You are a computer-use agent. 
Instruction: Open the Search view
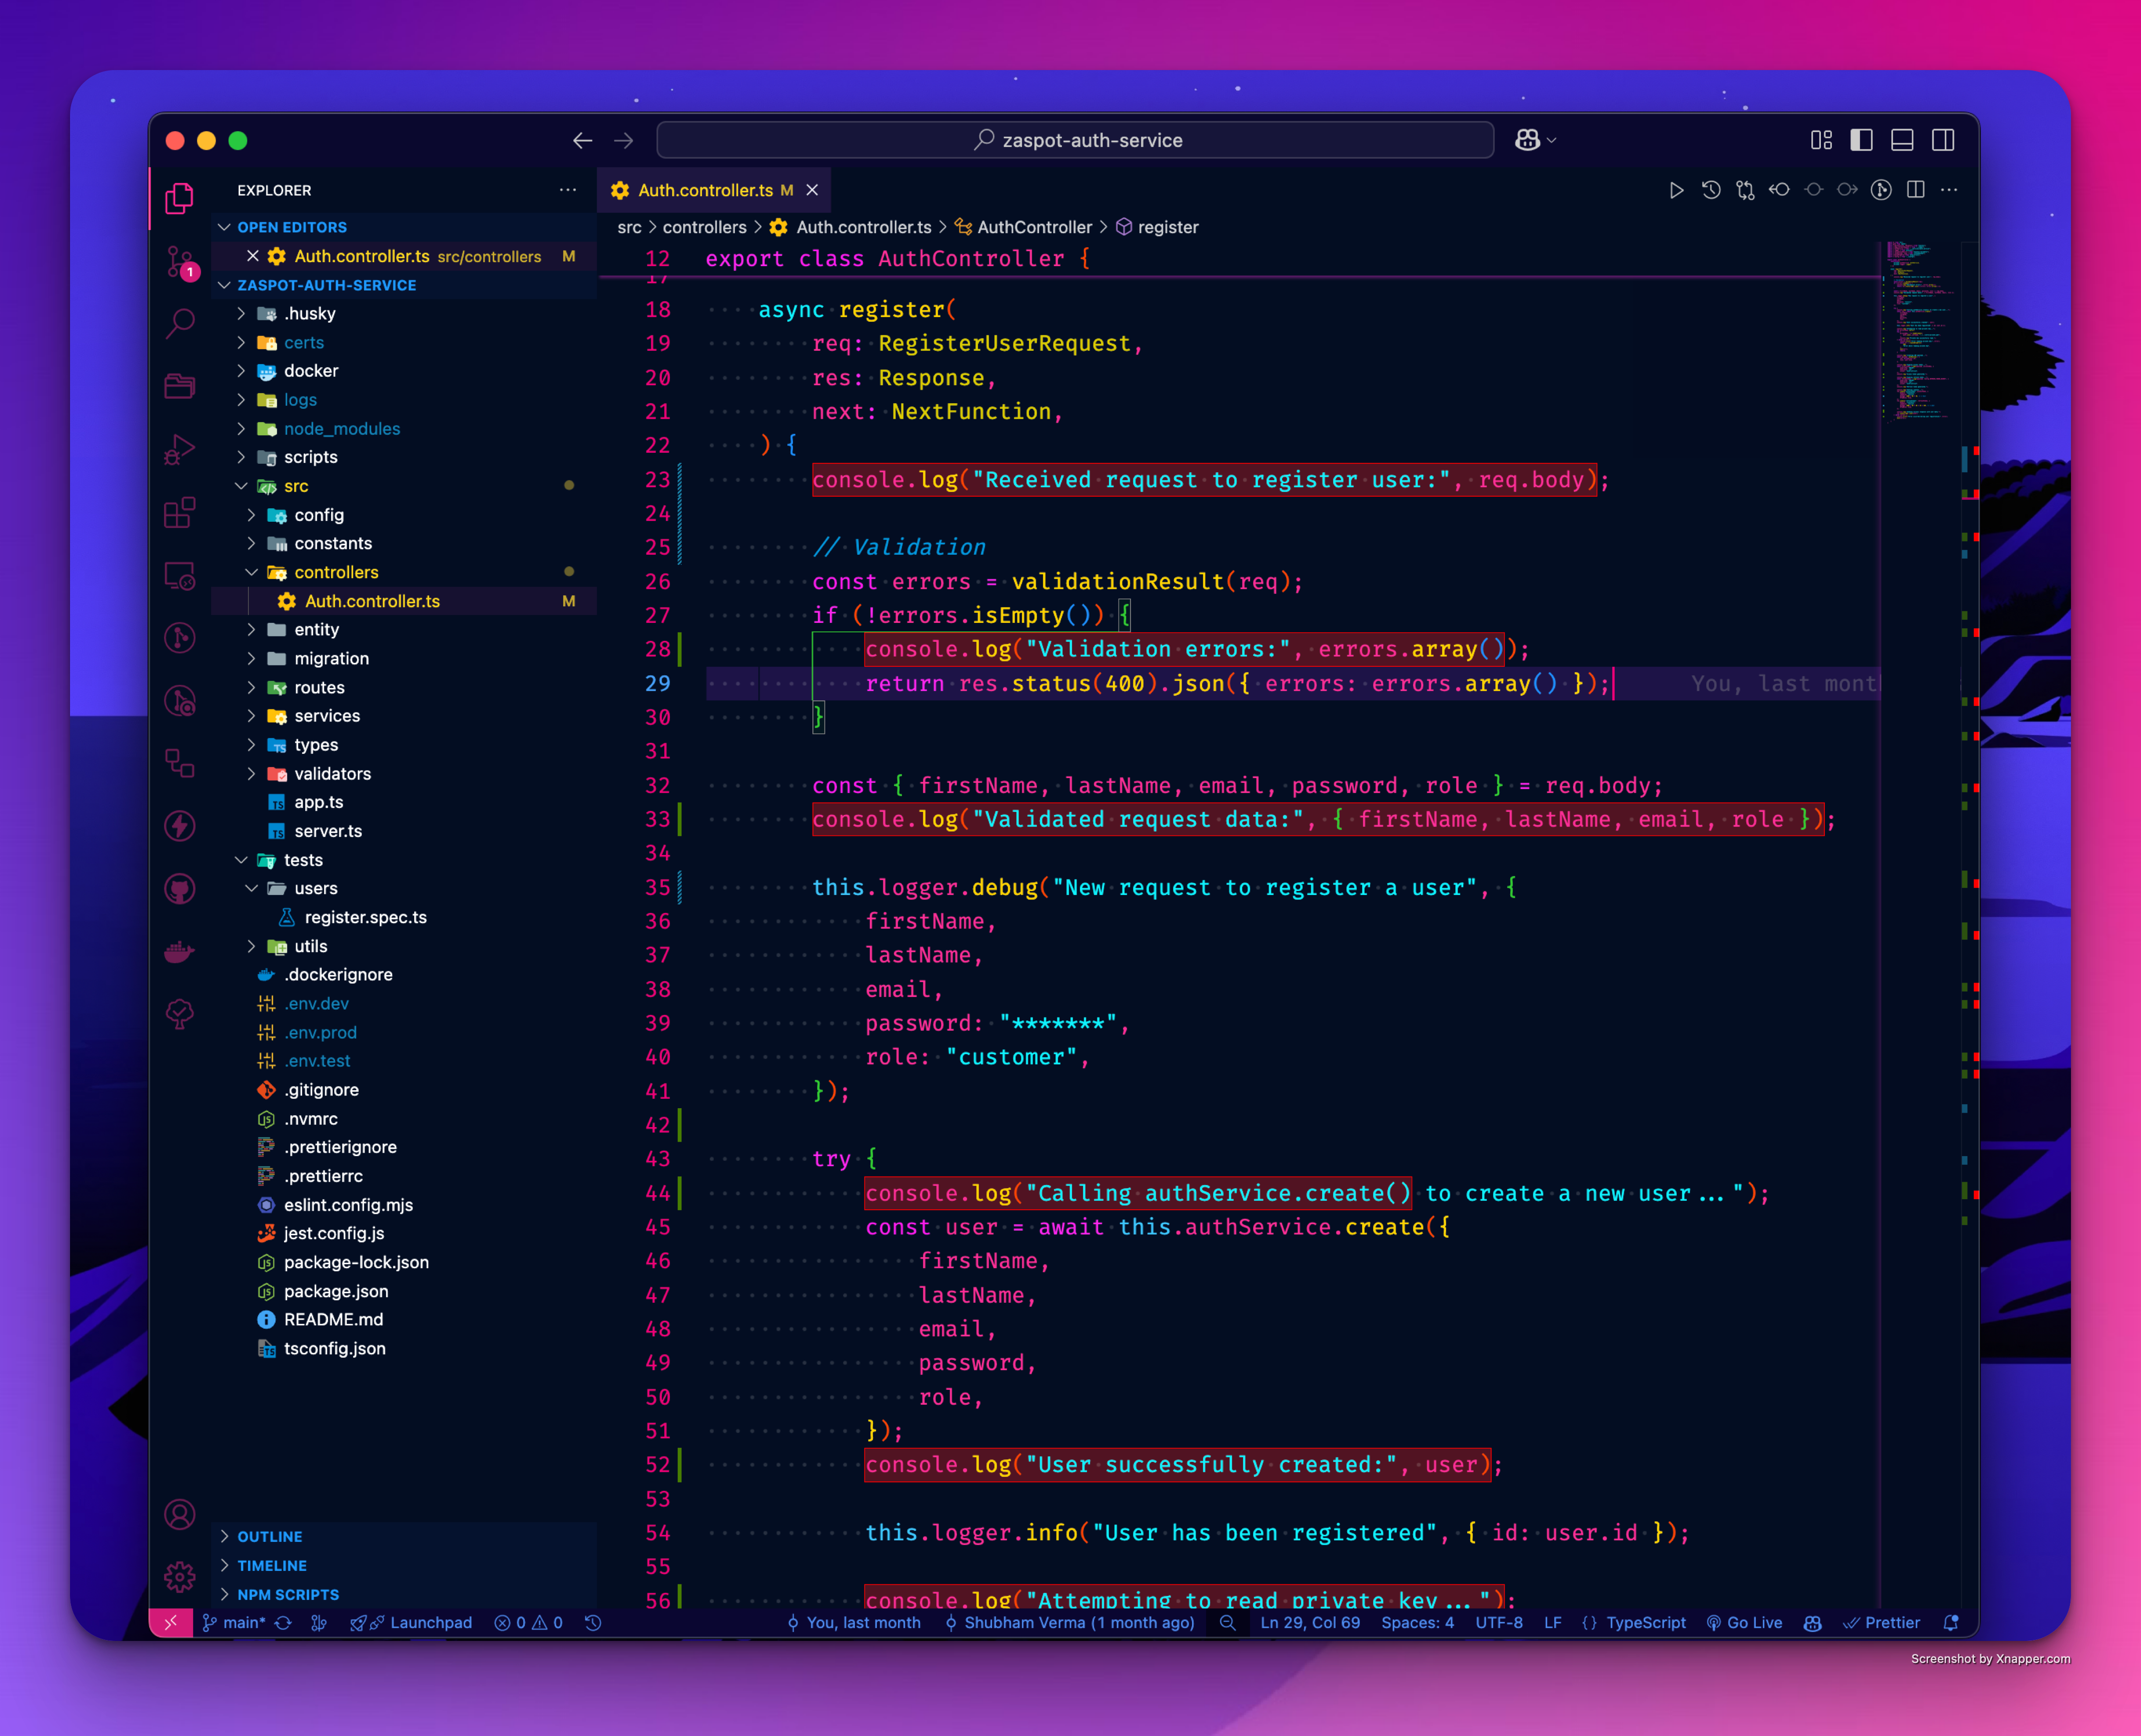pyautogui.click(x=181, y=322)
